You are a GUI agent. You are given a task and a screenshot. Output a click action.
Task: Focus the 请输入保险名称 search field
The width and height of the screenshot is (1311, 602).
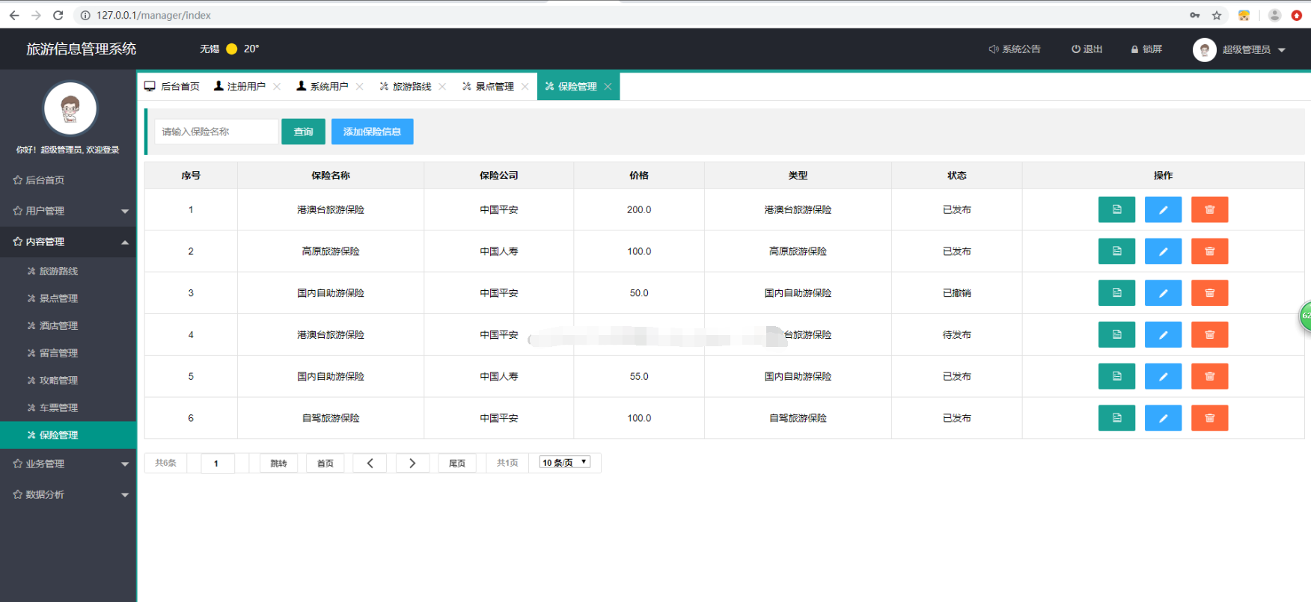tap(216, 132)
